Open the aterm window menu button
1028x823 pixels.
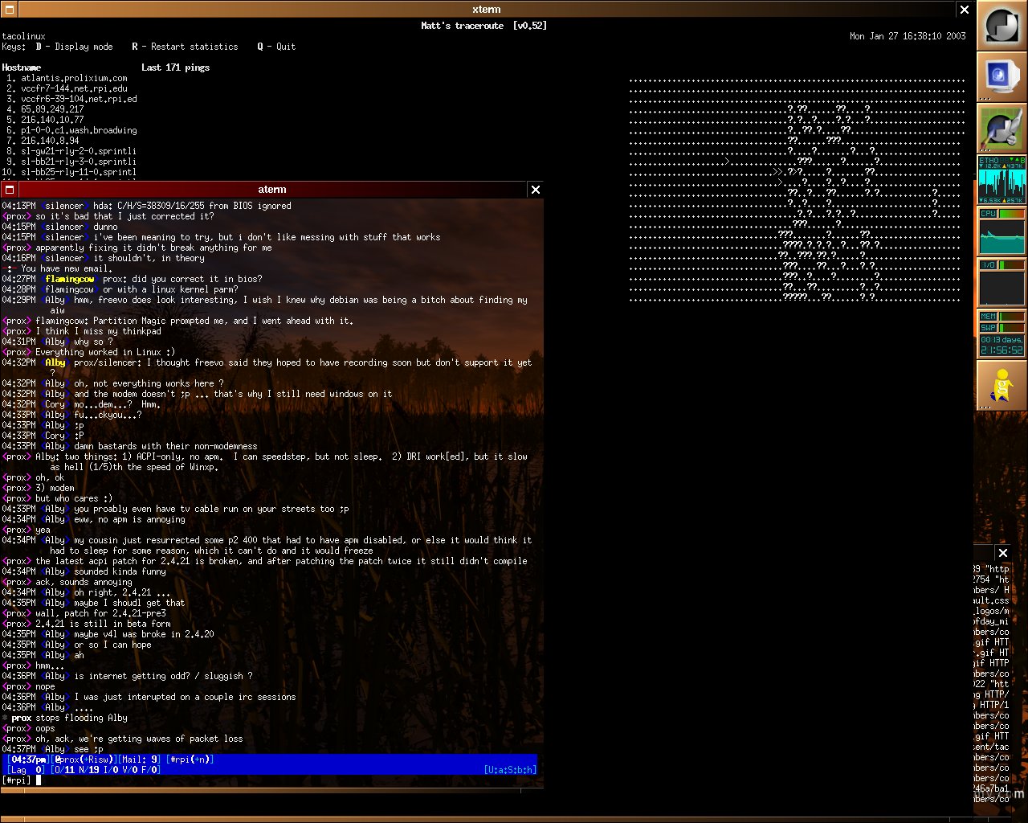pos(10,190)
